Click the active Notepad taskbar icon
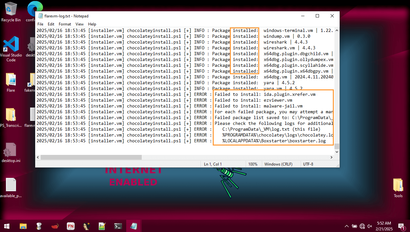 pyautogui.click(x=134, y=226)
